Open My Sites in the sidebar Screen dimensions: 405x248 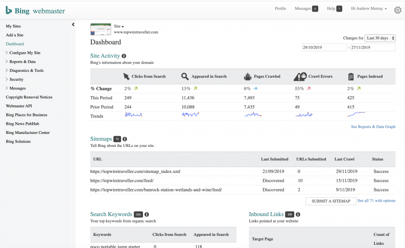(x=13, y=27)
